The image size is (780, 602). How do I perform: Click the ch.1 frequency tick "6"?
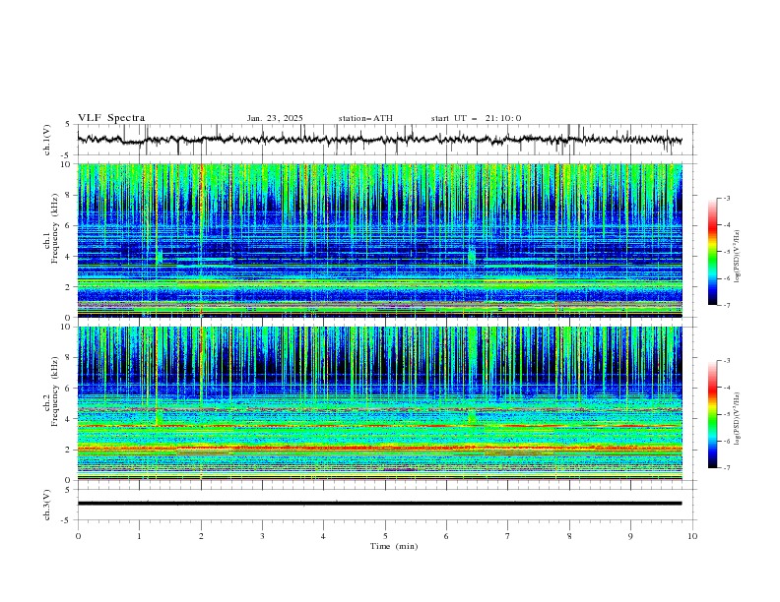tap(69, 226)
